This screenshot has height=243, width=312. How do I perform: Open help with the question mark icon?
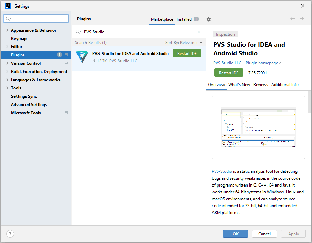pos(10,234)
